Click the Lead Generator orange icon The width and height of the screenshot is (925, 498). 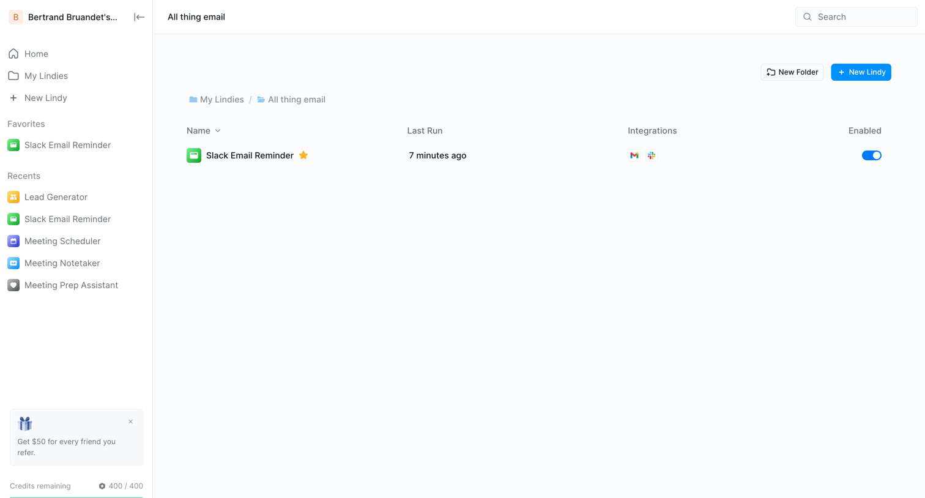(13, 197)
